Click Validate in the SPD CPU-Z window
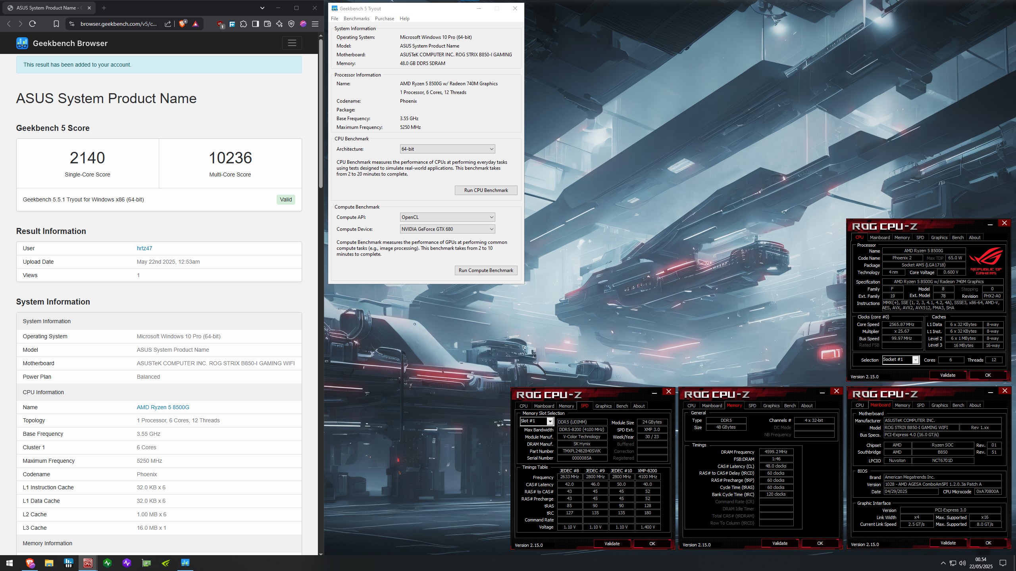The image size is (1016, 571). (612, 544)
